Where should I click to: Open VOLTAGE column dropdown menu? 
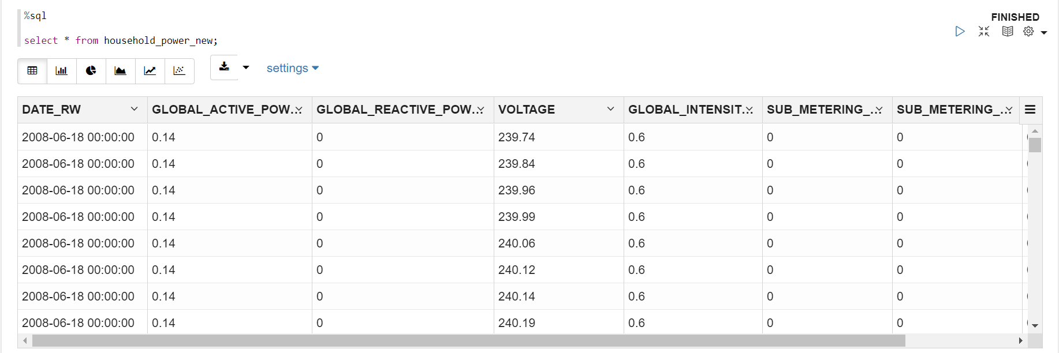(x=610, y=109)
